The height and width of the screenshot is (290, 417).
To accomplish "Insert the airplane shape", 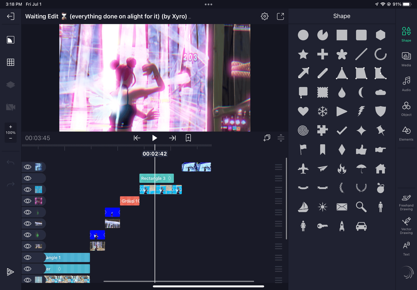I will 303,169.
